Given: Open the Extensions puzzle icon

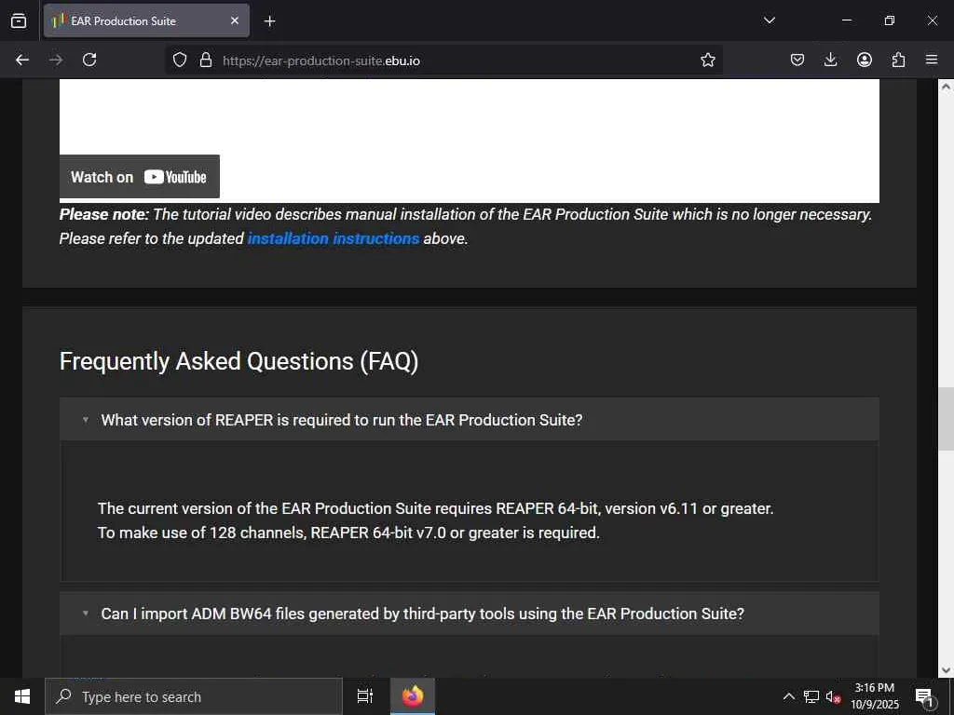Looking at the screenshot, I should (898, 60).
